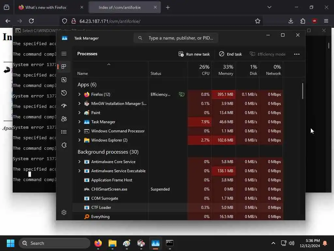334x251 pixels.
Task: Go back in Firefox browser
Action: coord(8,21)
